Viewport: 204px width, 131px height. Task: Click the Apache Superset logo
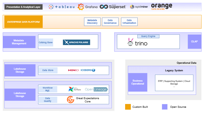(113, 7)
